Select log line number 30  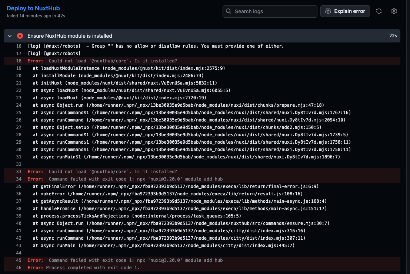[19, 150]
